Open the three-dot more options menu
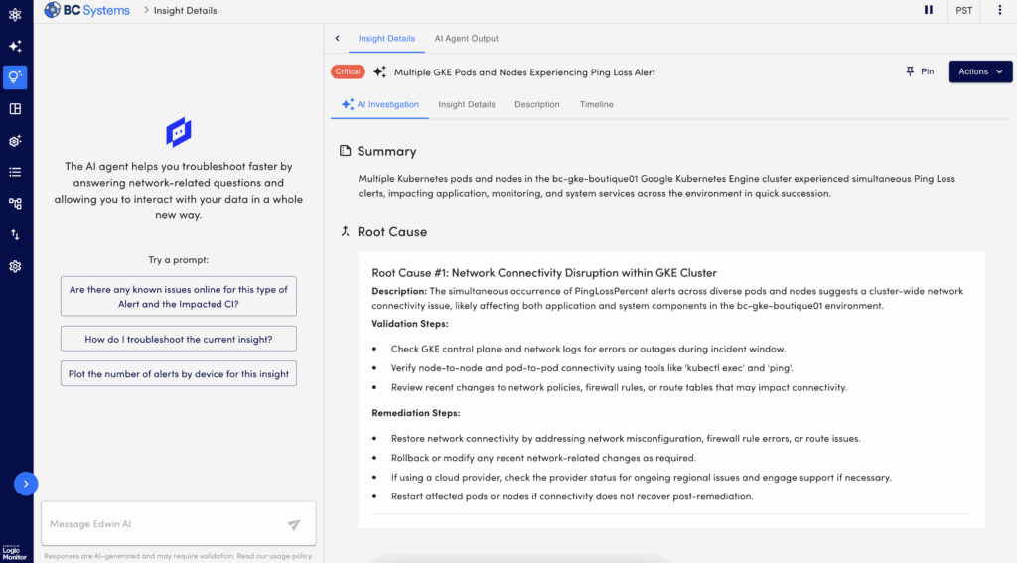Screen dimensions: 1017x563 996,10
